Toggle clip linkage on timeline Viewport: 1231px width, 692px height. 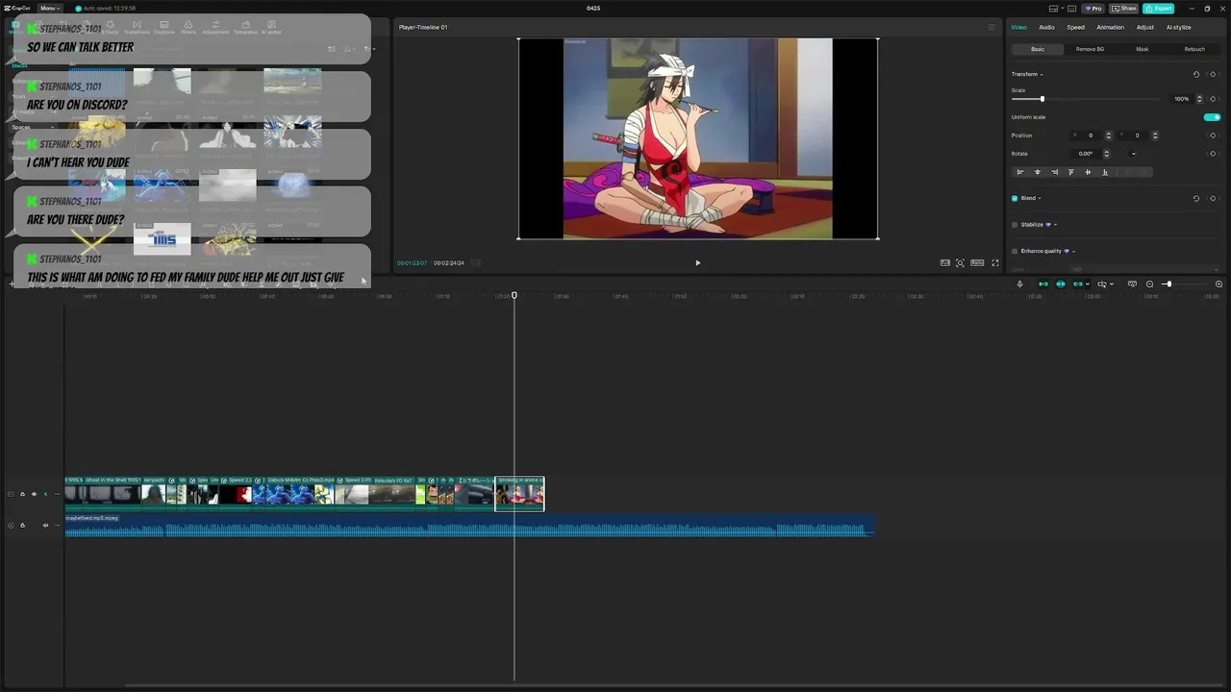(1078, 284)
